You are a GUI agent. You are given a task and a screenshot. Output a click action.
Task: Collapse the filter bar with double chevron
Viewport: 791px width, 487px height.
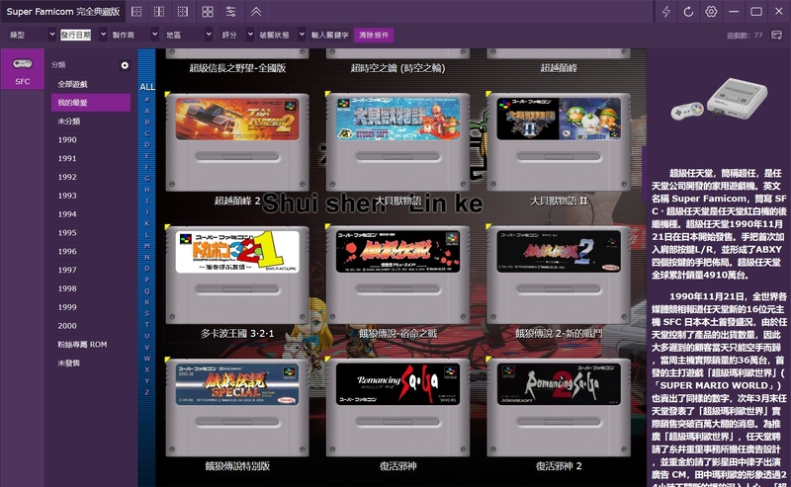[x=256, y=12]
